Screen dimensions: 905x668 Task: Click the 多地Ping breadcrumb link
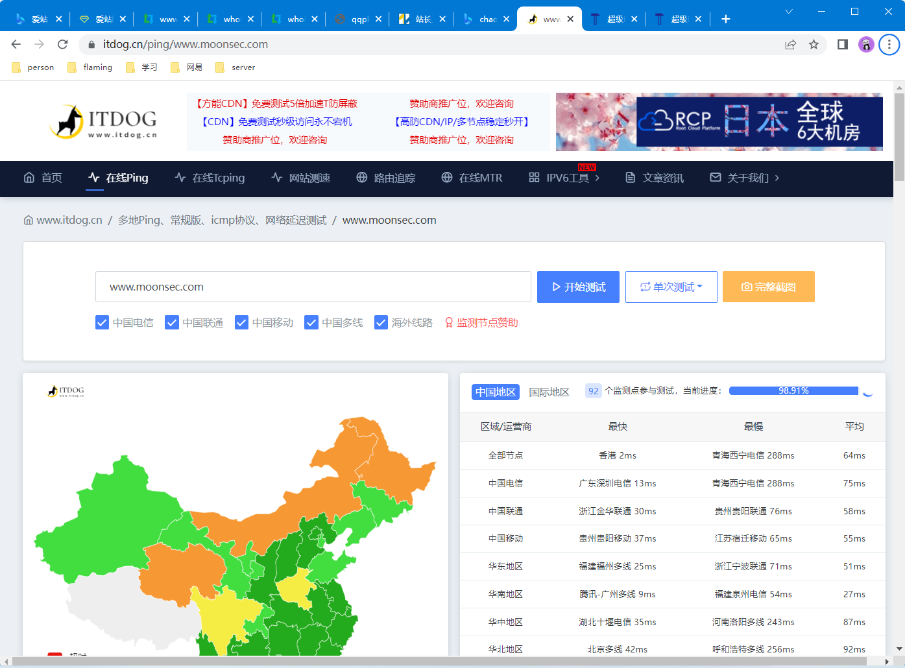click(223, 221)
